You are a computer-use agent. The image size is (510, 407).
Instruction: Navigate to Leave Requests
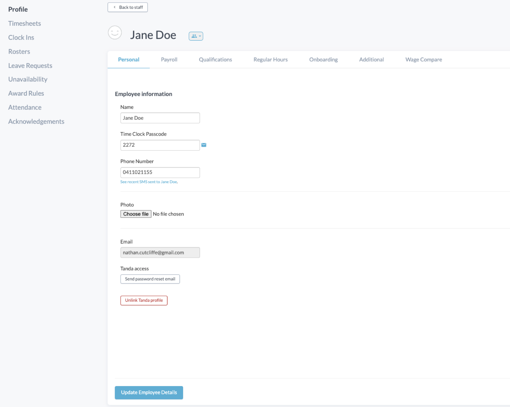[30, 66]
